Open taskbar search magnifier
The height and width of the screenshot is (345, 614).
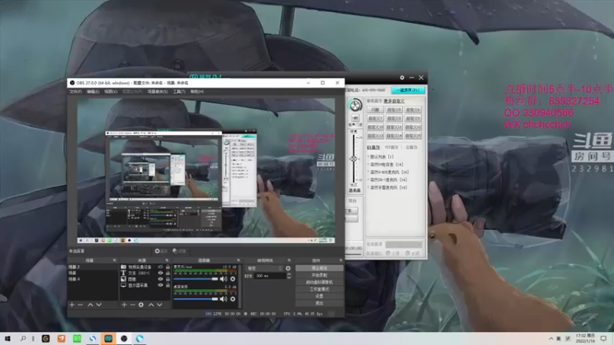click(x=23, y=338)
